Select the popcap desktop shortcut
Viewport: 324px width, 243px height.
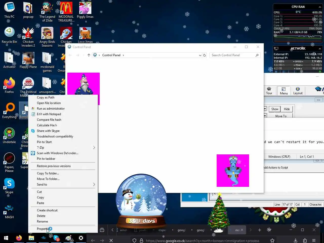pos(28,10)
